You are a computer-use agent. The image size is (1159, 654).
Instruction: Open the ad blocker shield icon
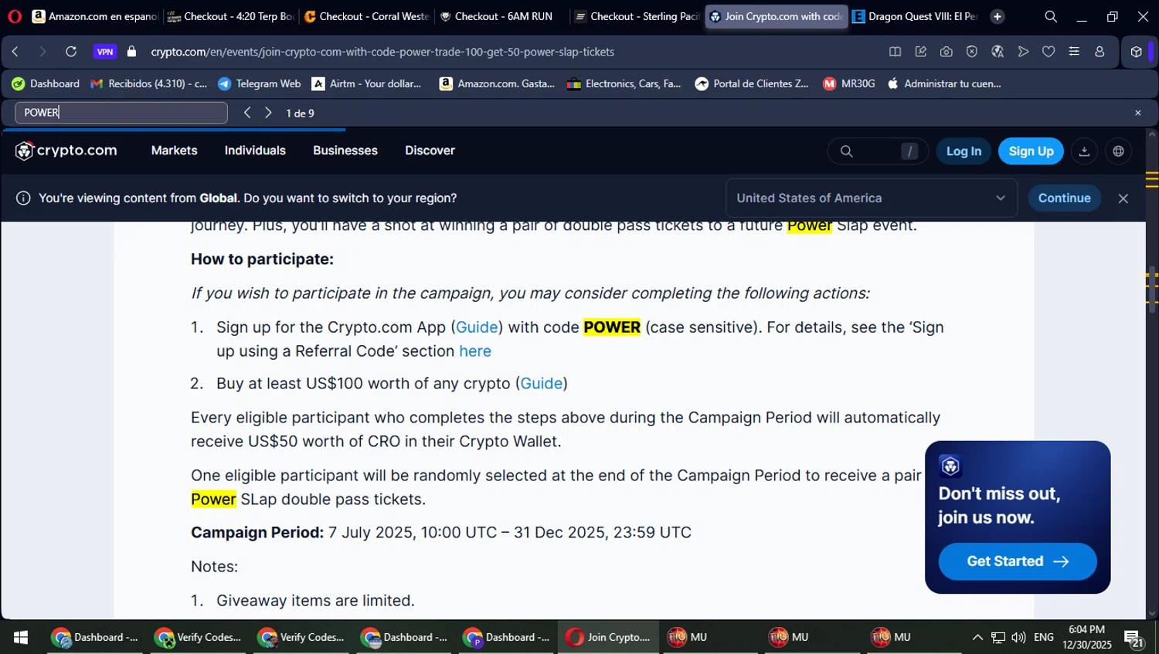point(972,52)
